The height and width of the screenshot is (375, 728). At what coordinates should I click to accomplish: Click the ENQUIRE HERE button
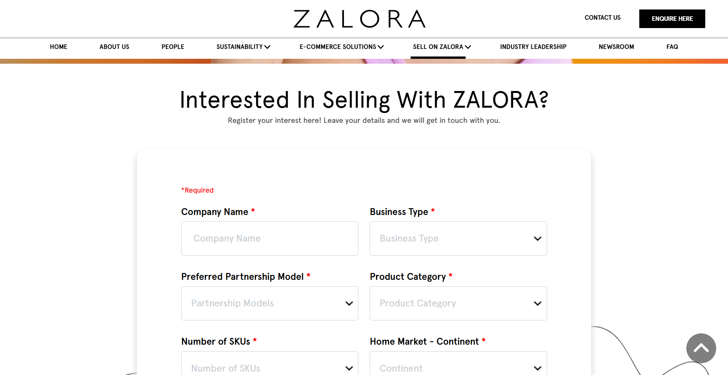(x=672, y=19)
